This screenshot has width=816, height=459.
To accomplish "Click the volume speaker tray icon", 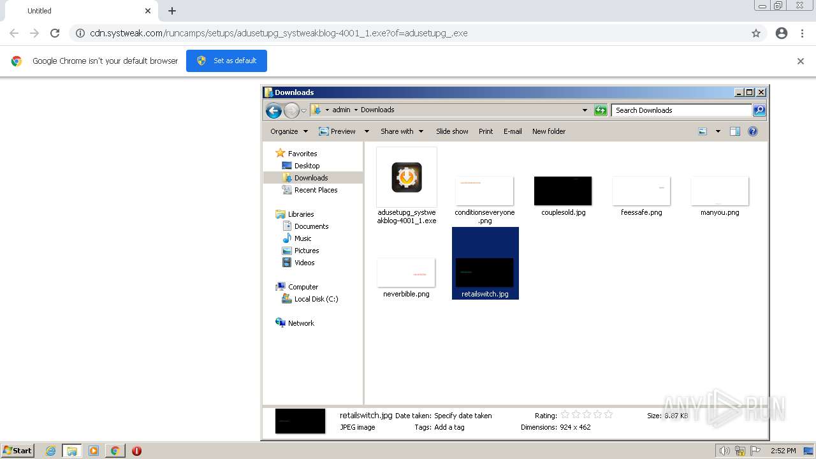I will [x=724, y=451].
